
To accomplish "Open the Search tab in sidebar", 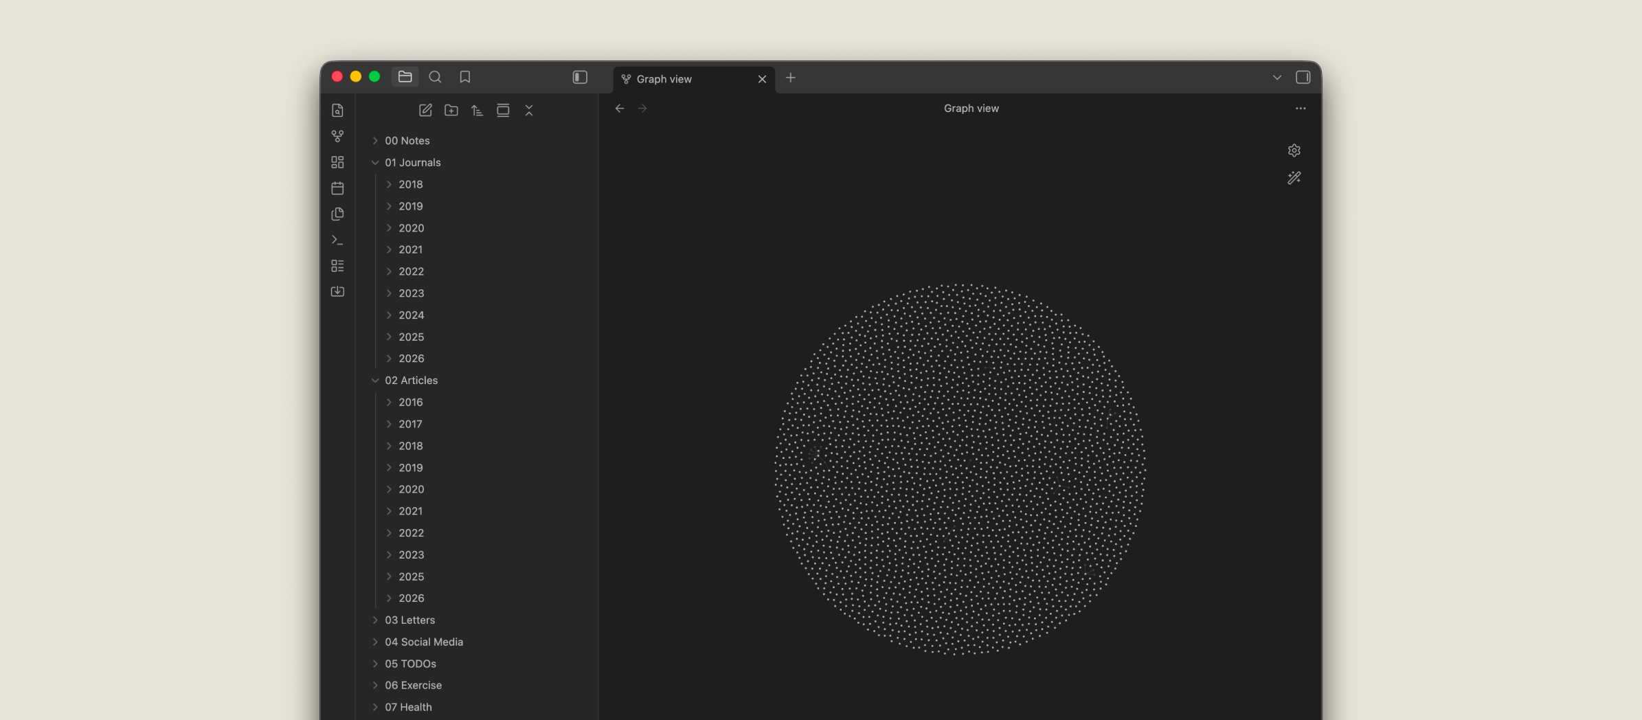I will (x=435, y=77).
